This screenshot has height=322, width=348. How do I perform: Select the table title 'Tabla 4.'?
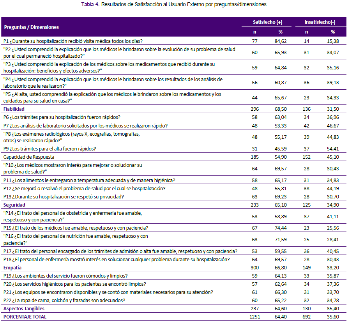click(90, 4)
